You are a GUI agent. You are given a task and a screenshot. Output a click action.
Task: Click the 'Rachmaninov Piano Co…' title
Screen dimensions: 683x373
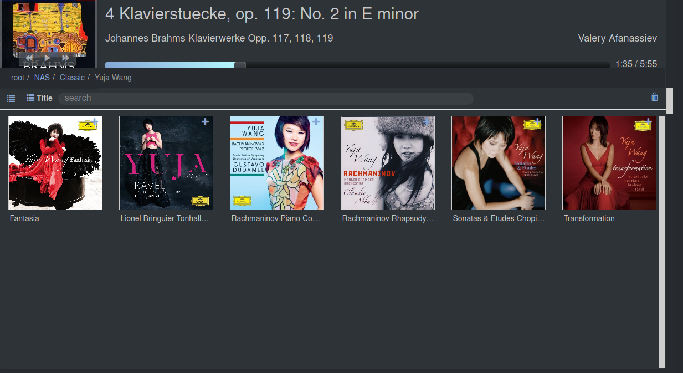276,218
